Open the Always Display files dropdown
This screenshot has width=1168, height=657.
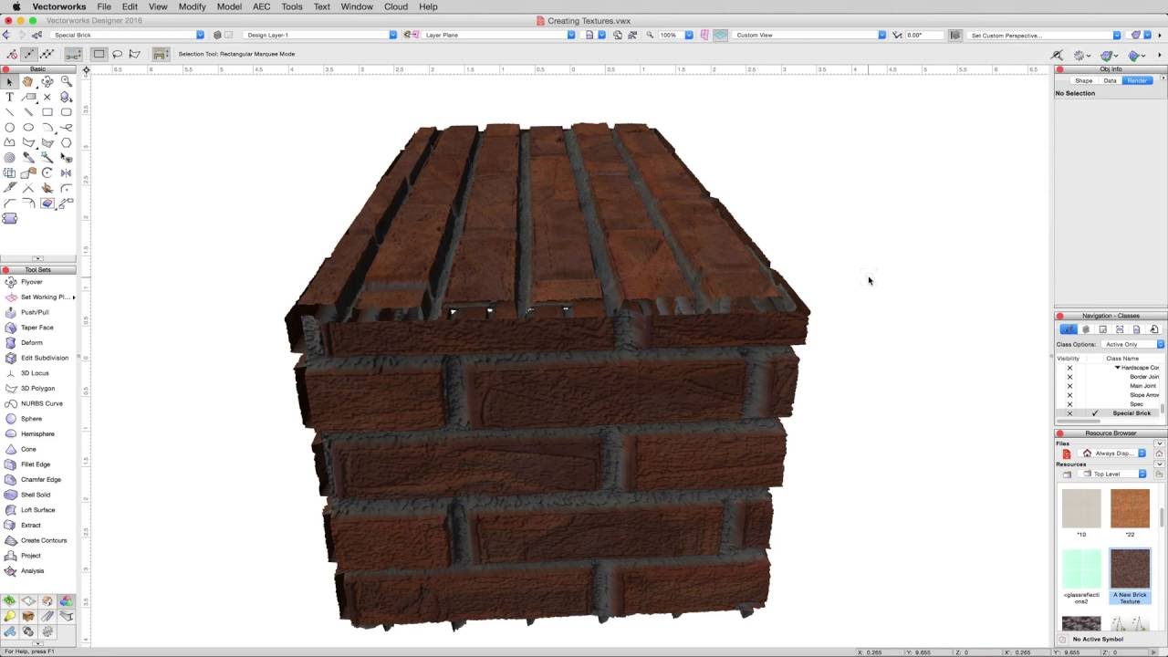1112,454
